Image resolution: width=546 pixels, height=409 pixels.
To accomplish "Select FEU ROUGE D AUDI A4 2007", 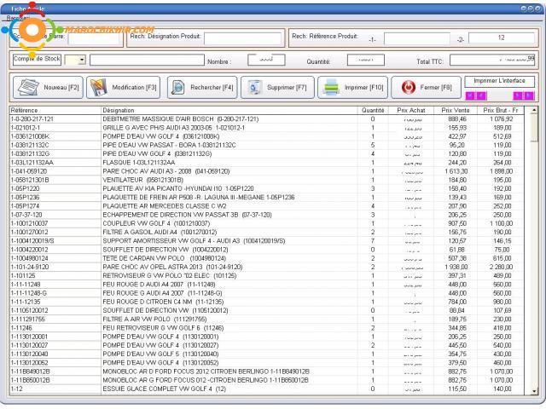I will (266, 284).
